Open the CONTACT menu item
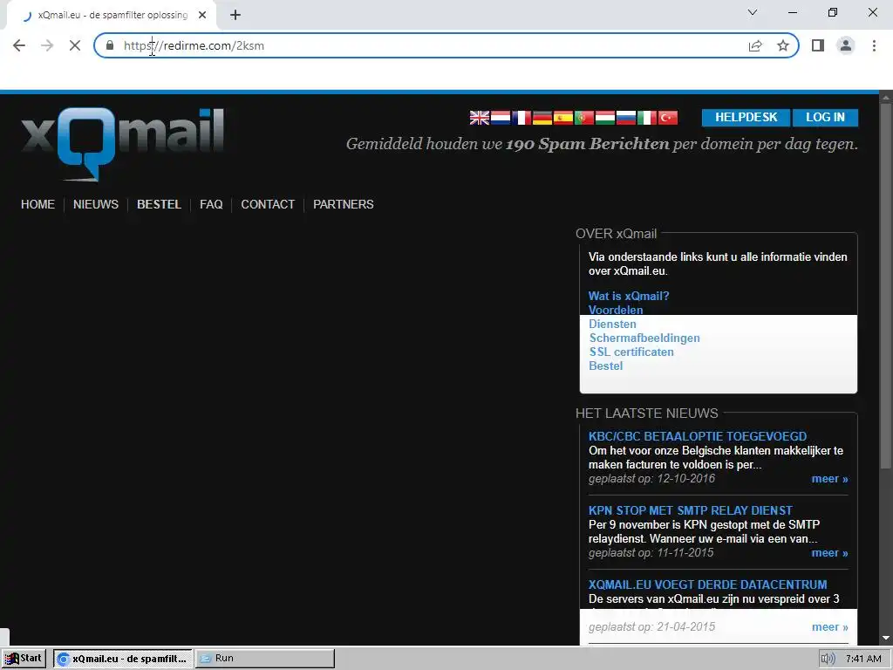Viewport: 893px width, 670px height. (268, 204)
